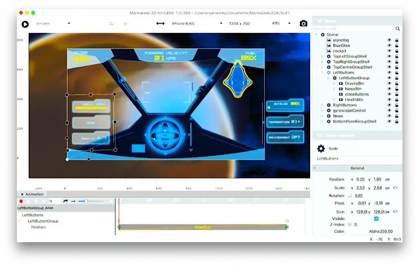Click the animation timeline zoom slider handle

pyautogui.click(x=86, y=201)
